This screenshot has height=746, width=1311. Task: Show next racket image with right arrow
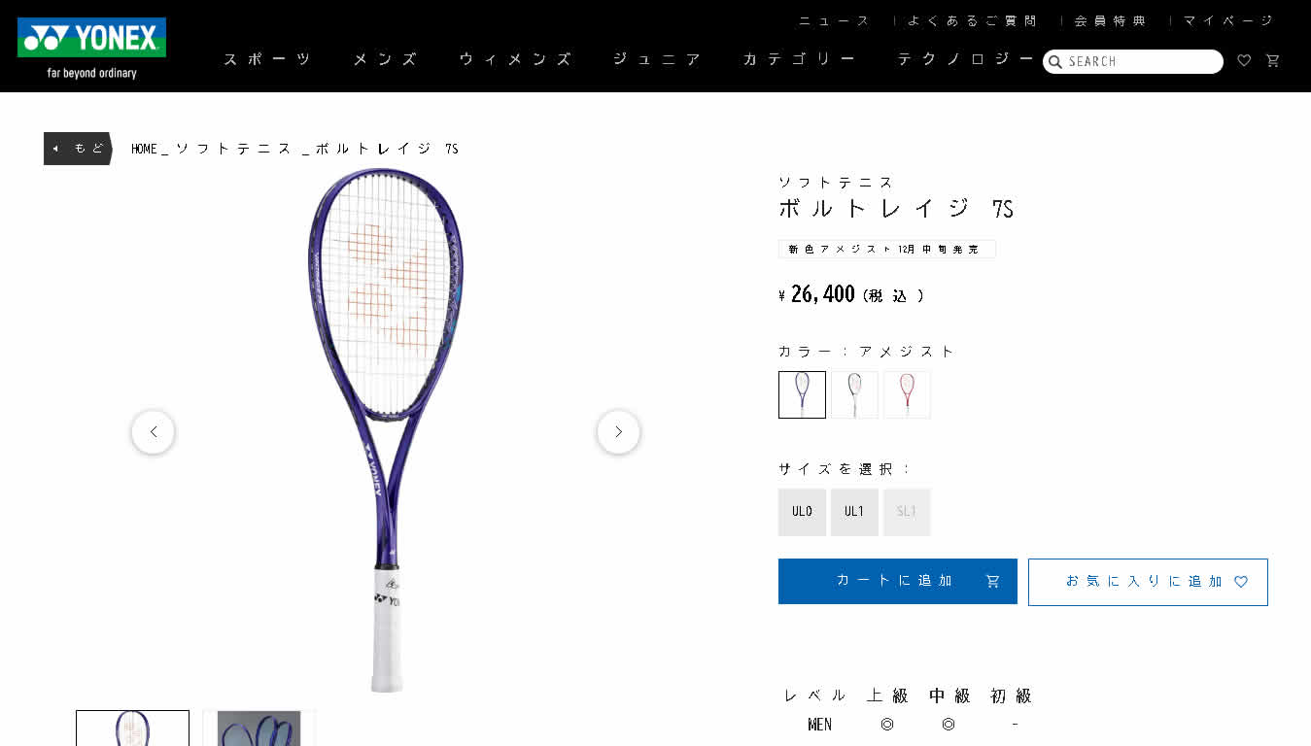coord(618,432)
